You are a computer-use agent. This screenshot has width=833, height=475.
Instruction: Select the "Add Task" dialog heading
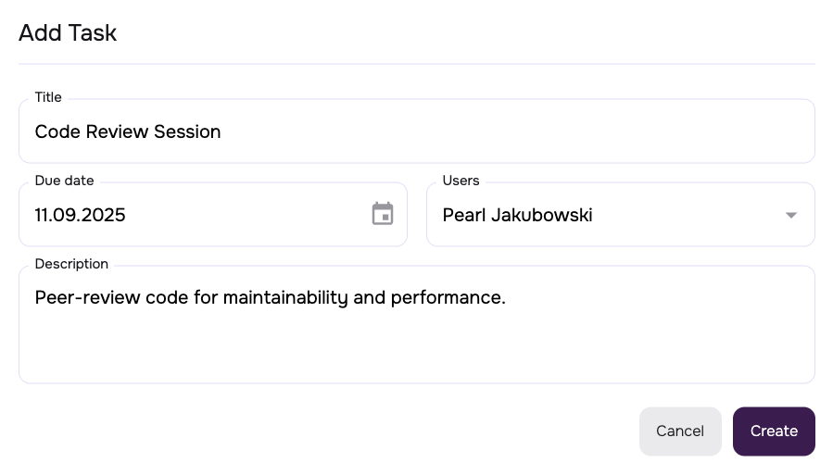[68, 33]
